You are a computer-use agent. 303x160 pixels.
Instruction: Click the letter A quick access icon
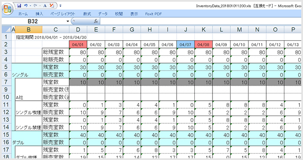45,6
